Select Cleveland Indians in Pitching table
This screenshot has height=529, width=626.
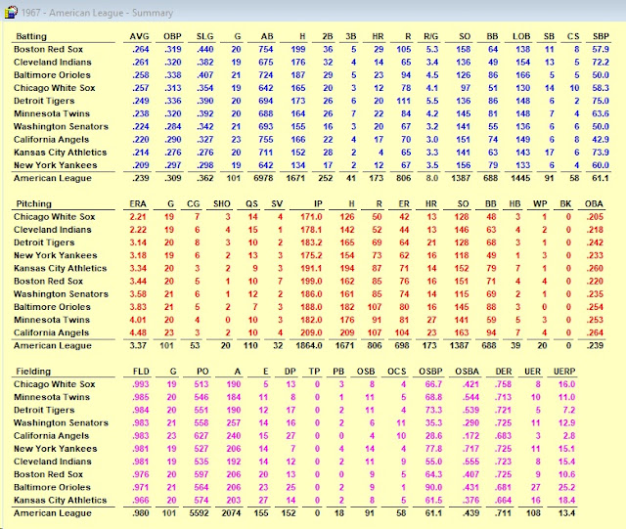(x=52, y=230)
